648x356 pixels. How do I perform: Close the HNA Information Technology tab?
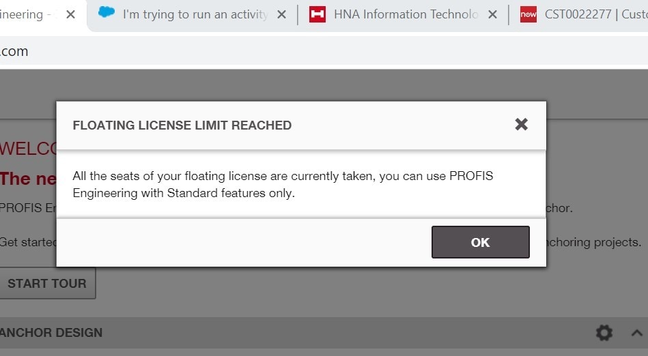point(492,15)
